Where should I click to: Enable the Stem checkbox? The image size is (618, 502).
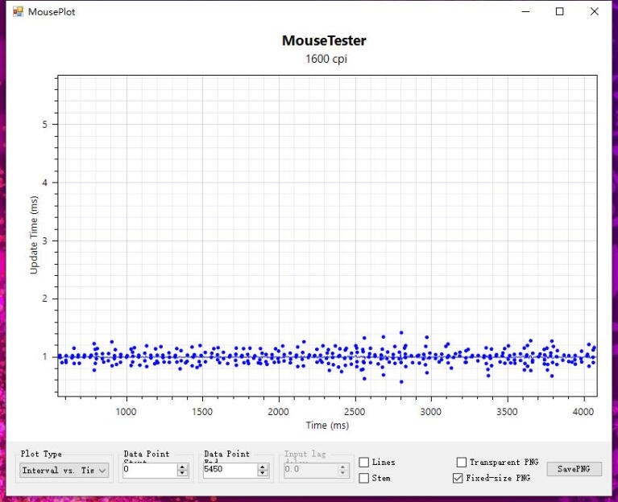point(364,479)
